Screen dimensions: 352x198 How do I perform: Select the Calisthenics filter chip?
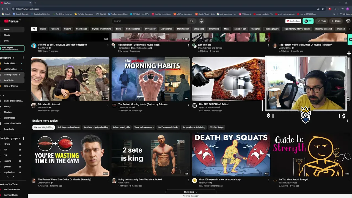(x=82, y=29)
